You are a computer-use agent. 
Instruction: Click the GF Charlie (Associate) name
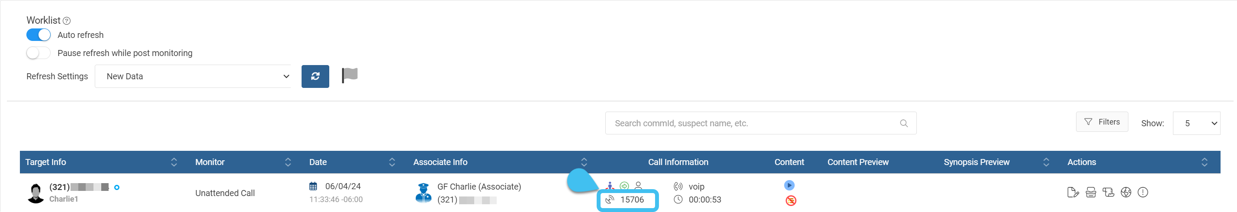click(x=479, y=187)
